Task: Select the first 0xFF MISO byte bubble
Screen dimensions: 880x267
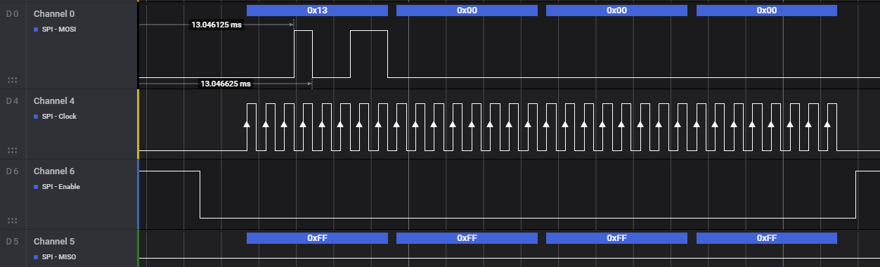Action: [x=317, y=238]
